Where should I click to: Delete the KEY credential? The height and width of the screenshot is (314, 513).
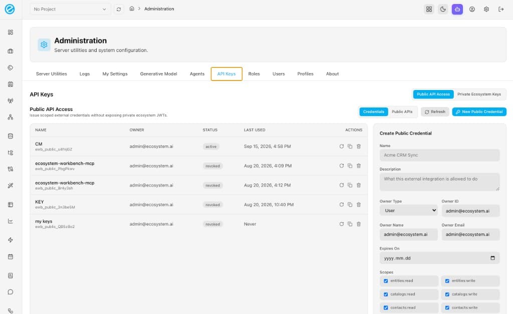click(x=359, y=204)
